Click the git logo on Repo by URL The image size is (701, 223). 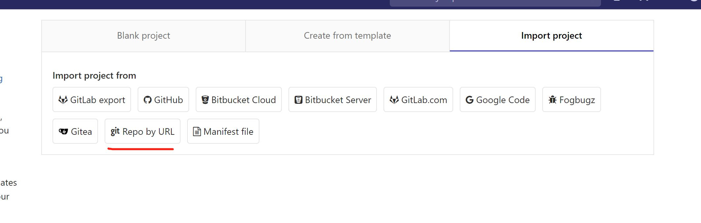click(x=115, y=131)
